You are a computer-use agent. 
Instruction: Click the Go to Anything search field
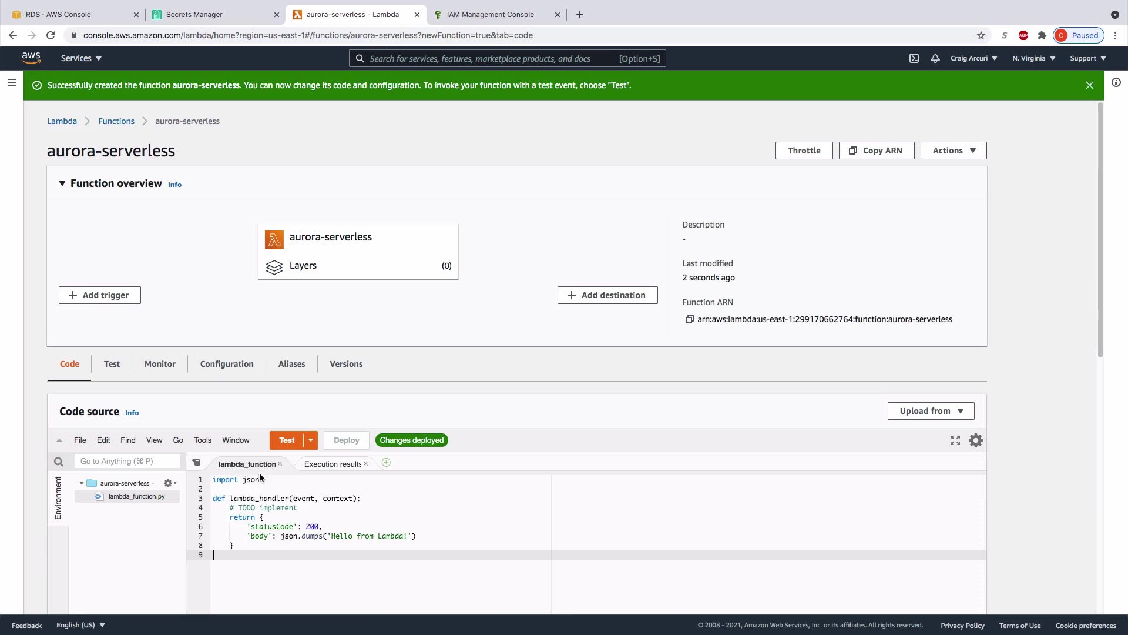click(127, 462)
